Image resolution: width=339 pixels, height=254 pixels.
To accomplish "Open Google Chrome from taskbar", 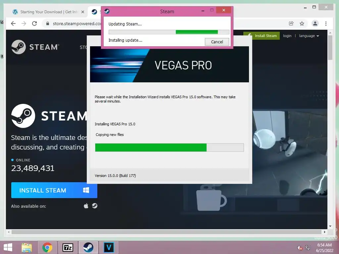I will point(47,247).
